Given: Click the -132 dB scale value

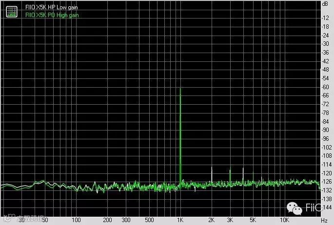Looking at the screenshot, I should pyautogui.click(x=326, y=190).
